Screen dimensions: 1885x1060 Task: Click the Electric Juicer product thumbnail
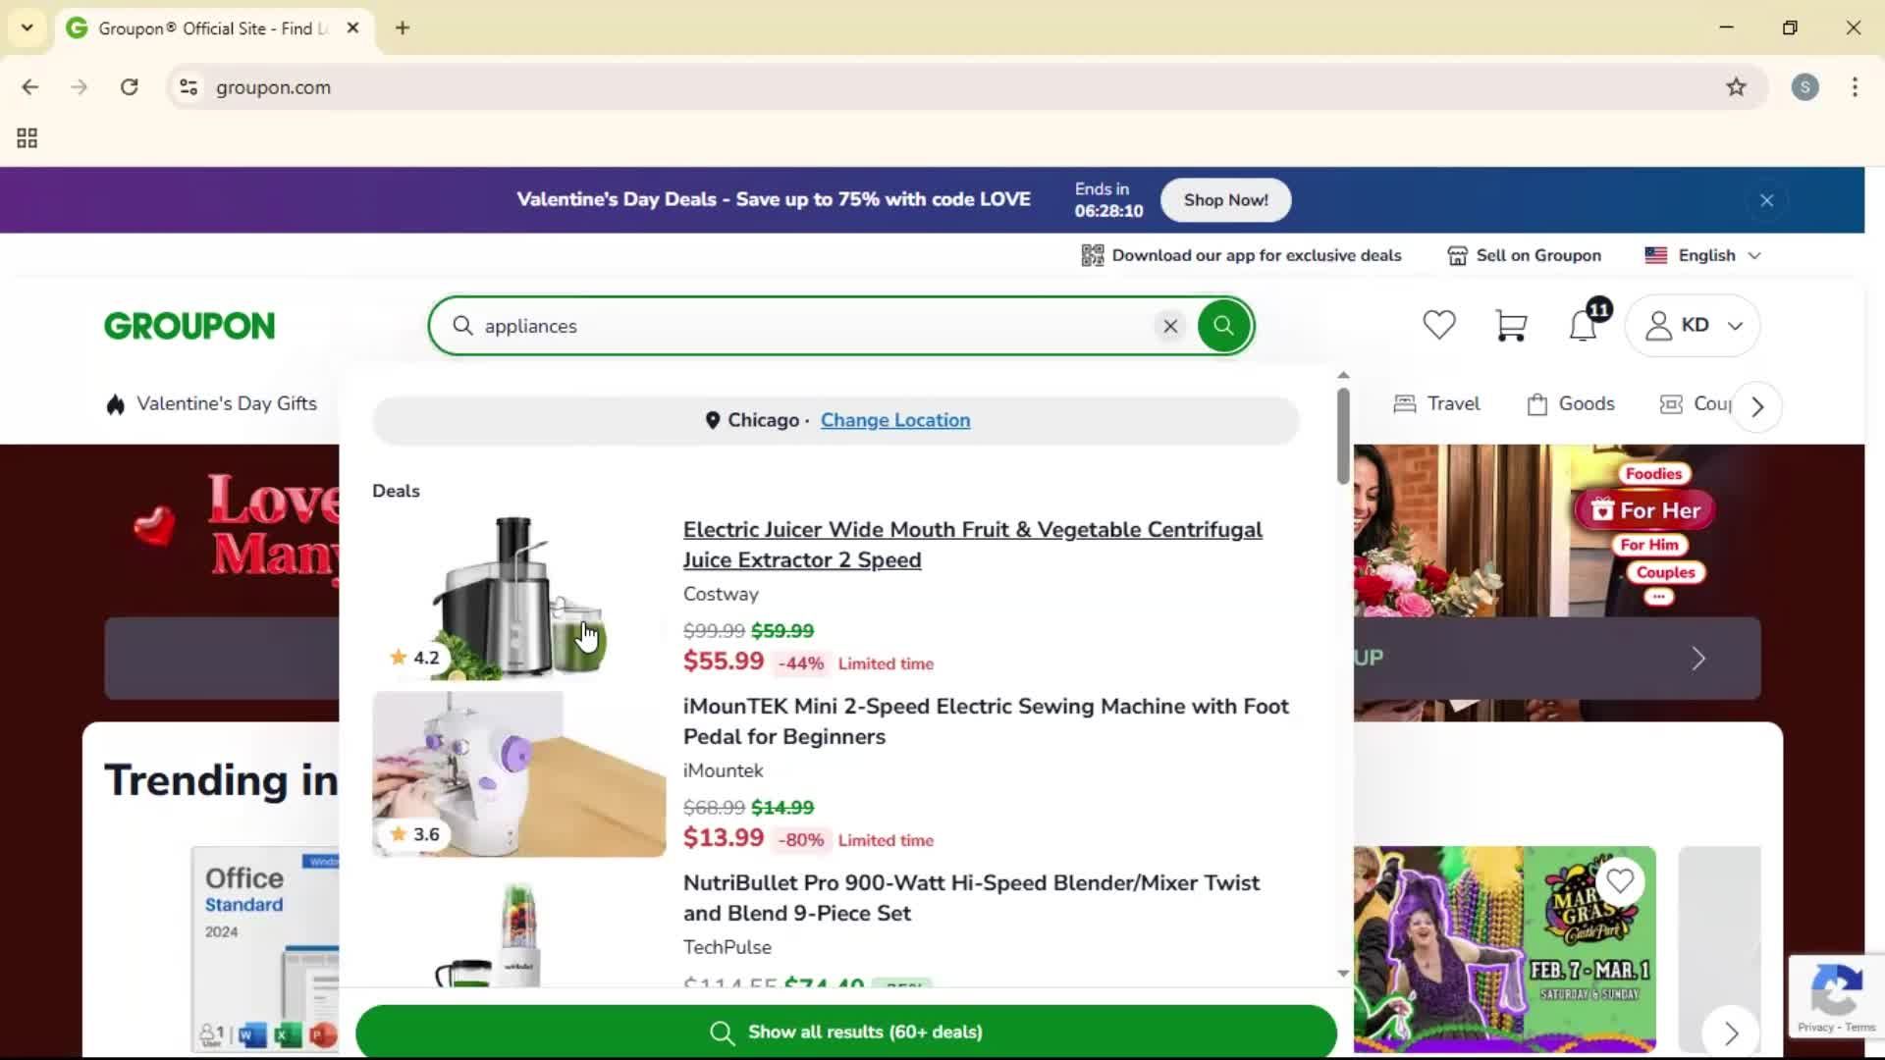coord(517,596)
